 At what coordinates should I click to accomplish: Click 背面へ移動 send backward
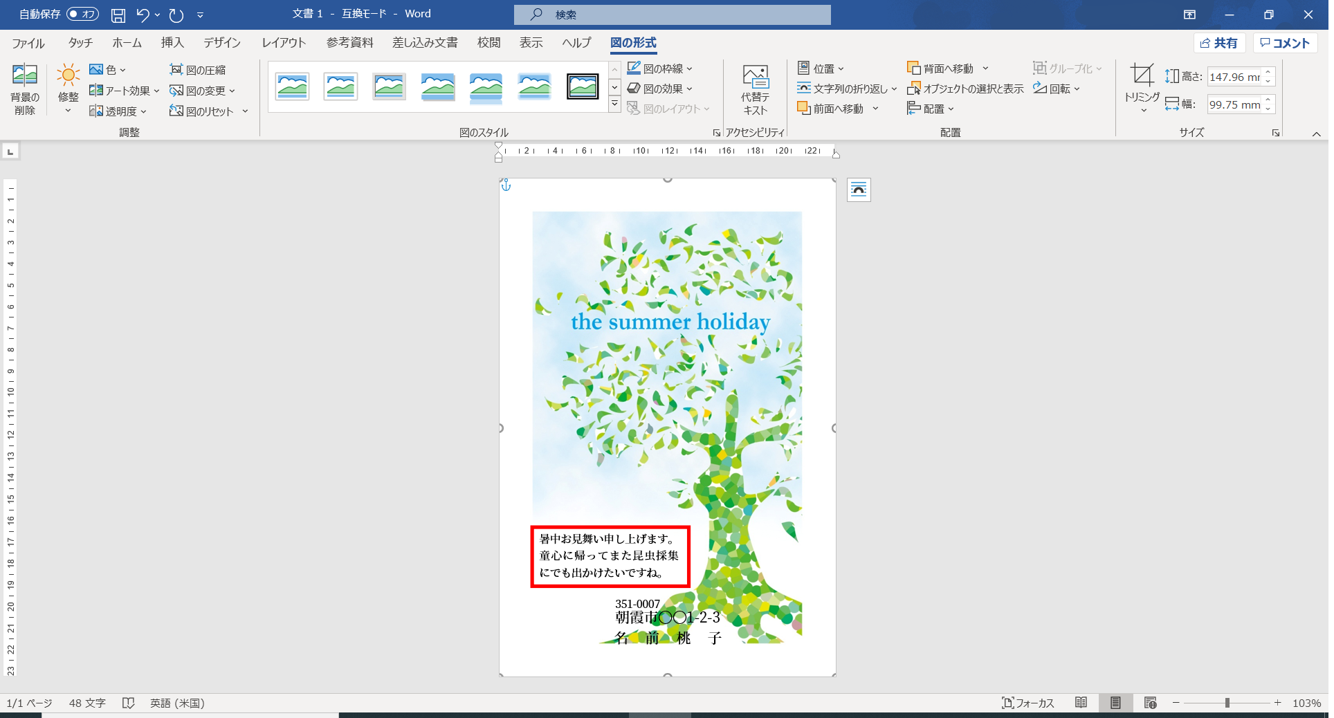[x=940, y=68]
